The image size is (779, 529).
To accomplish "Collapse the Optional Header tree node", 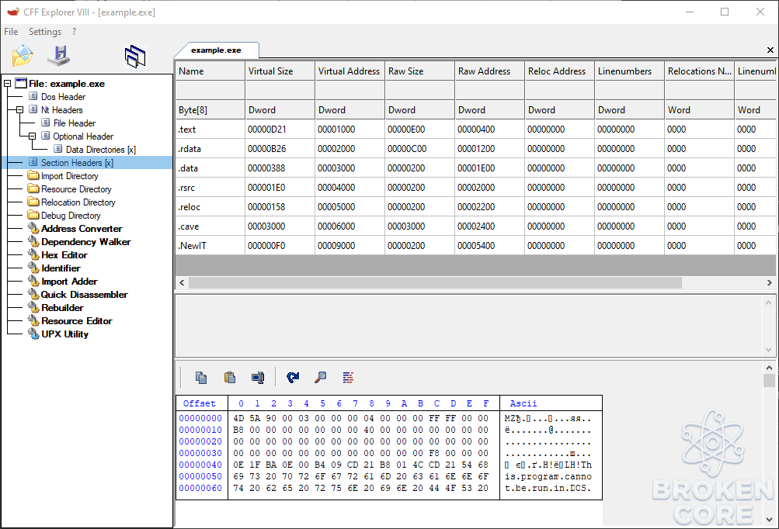I will pyautogui.click(x=33, y=136).
